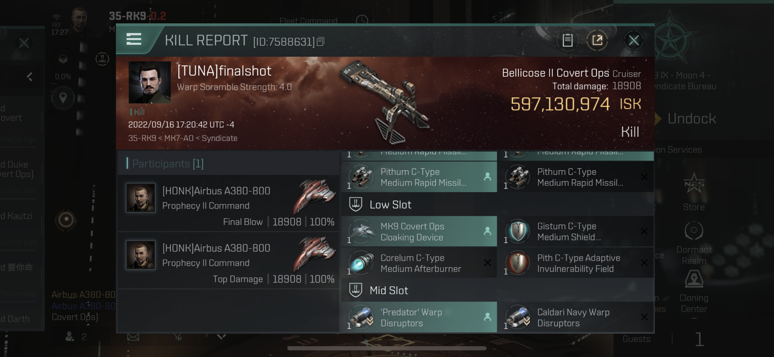Open the clipboard notes icon
774x357 pixels.
click(567, 40)
